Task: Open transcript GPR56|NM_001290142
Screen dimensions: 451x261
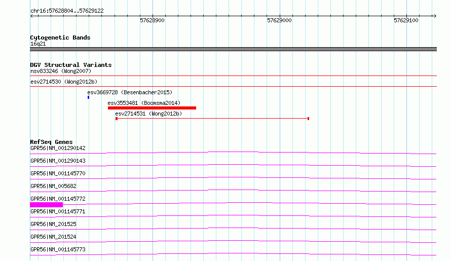Action: (x=58, y=148)
